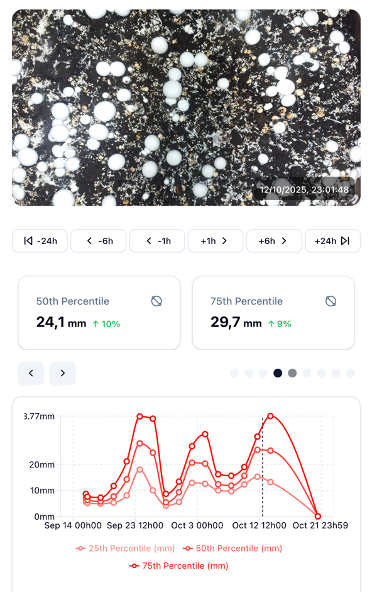Select the last carousel page dot
Screen dimensions: 377x592
(x=350, y=373)
